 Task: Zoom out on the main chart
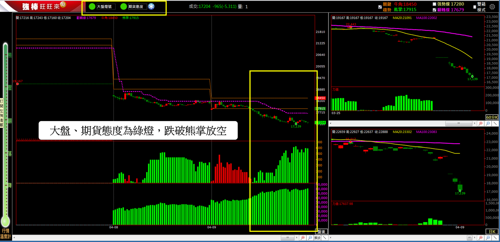click(310, 238)
